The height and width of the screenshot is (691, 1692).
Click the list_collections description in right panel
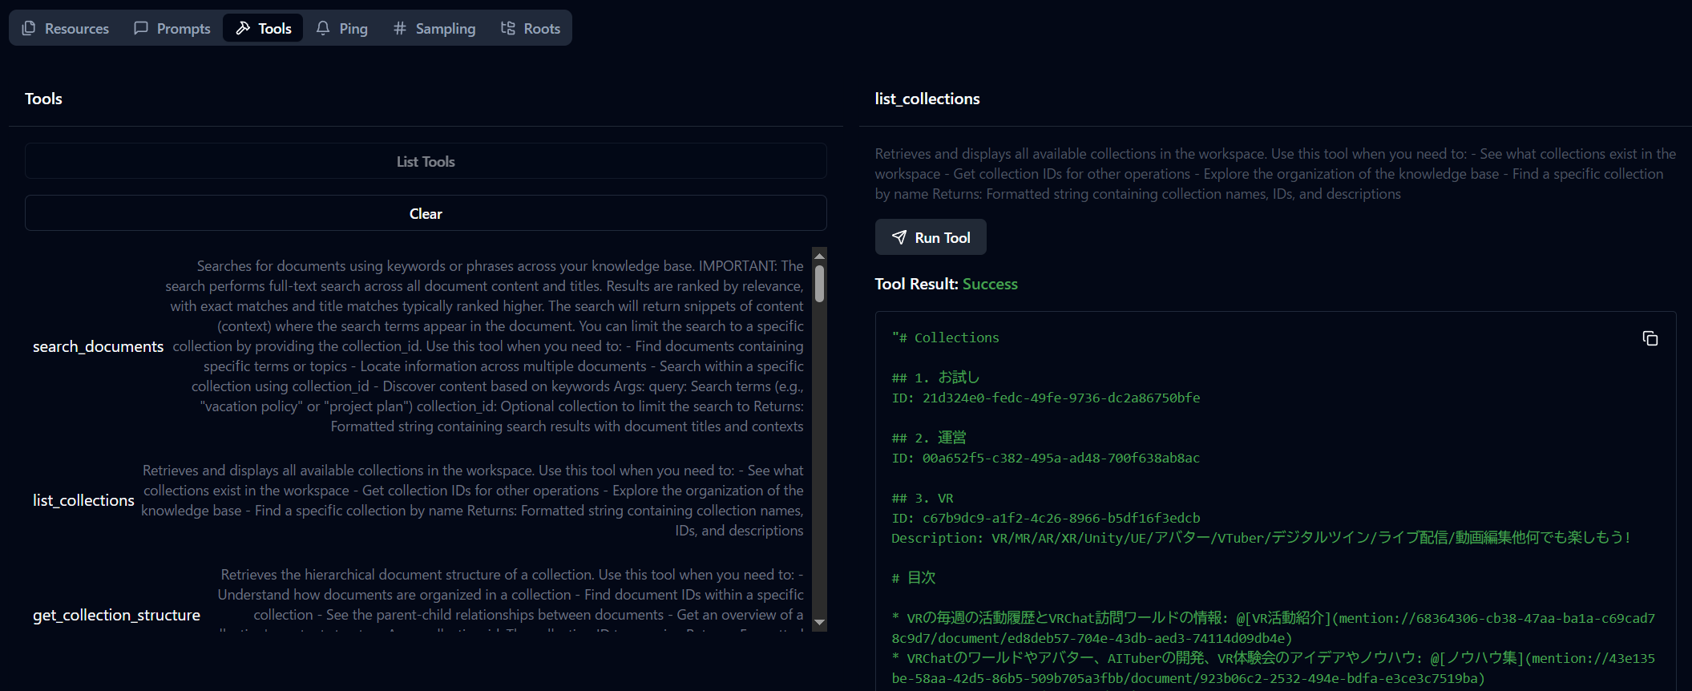(x=1275, y=174)
